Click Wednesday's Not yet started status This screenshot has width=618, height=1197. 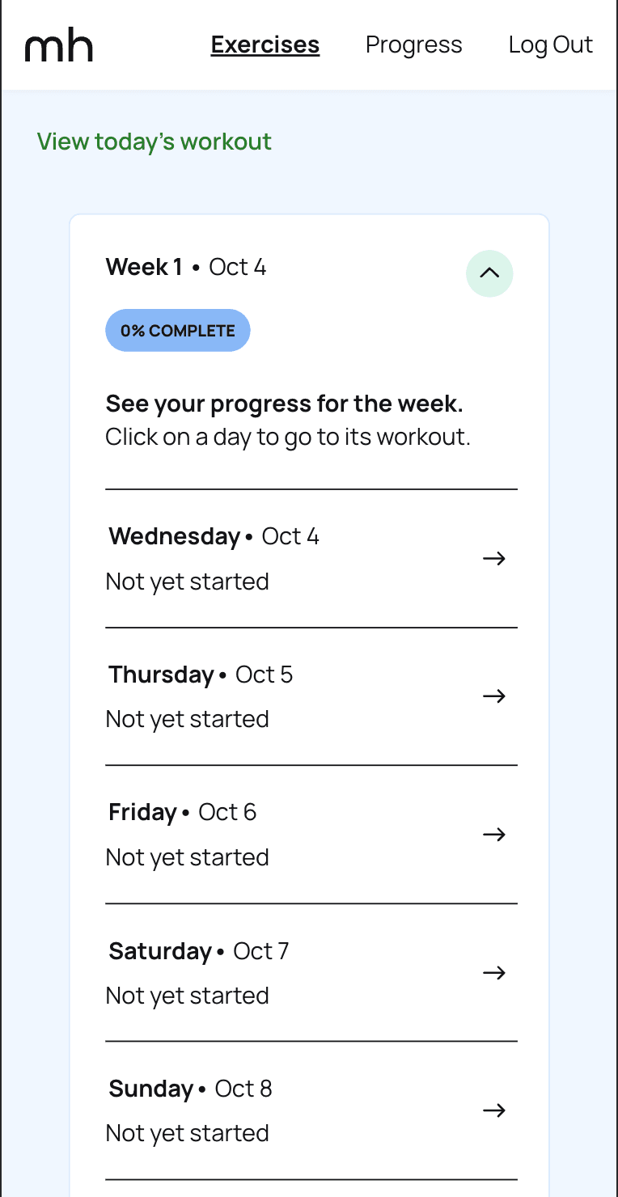point(188,582)
